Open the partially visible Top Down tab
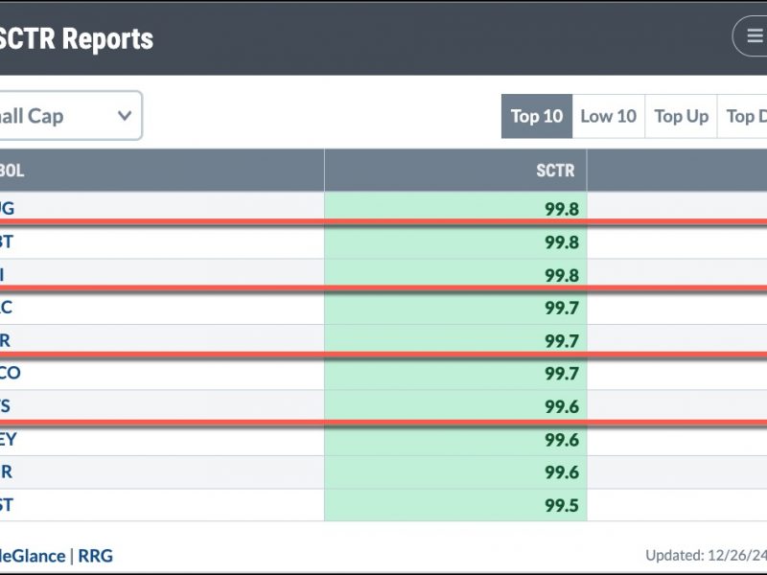 click(x=742, y=116)
